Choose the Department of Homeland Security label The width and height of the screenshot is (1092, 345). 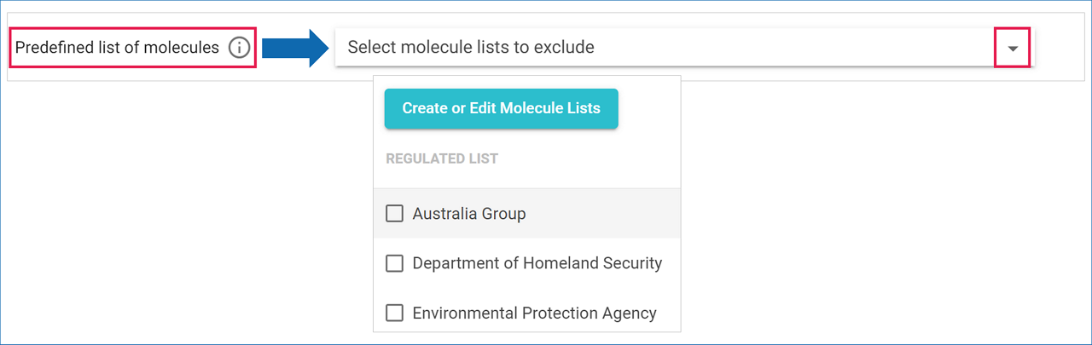[537, 264]
